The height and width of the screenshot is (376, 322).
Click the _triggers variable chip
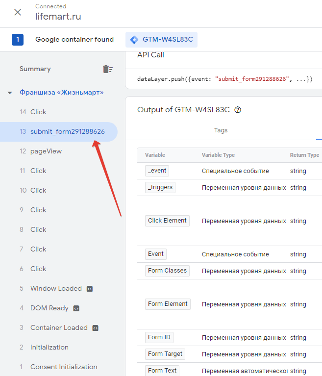tap(160, 187)
